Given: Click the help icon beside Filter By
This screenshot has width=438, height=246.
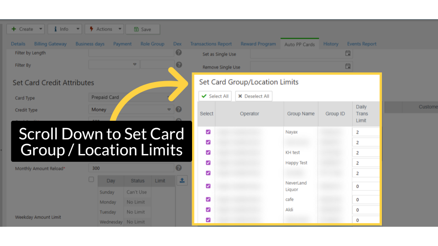Looking at the screenshot, I should coord(179,65).
